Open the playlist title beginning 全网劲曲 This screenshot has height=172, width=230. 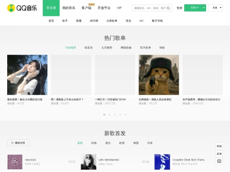pyautogui.click(x=155, y=99)
